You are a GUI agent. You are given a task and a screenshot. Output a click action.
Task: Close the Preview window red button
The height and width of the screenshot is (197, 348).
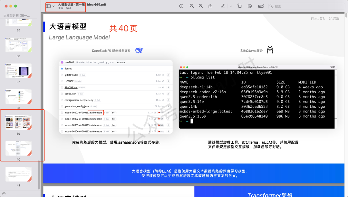[6, 6]
